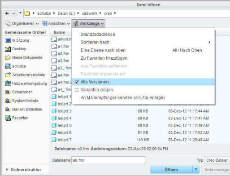Click the 'Meine Dokumente' folder icon
The width and height of the screenshot is (230, 176).
[x=8, y=57]
